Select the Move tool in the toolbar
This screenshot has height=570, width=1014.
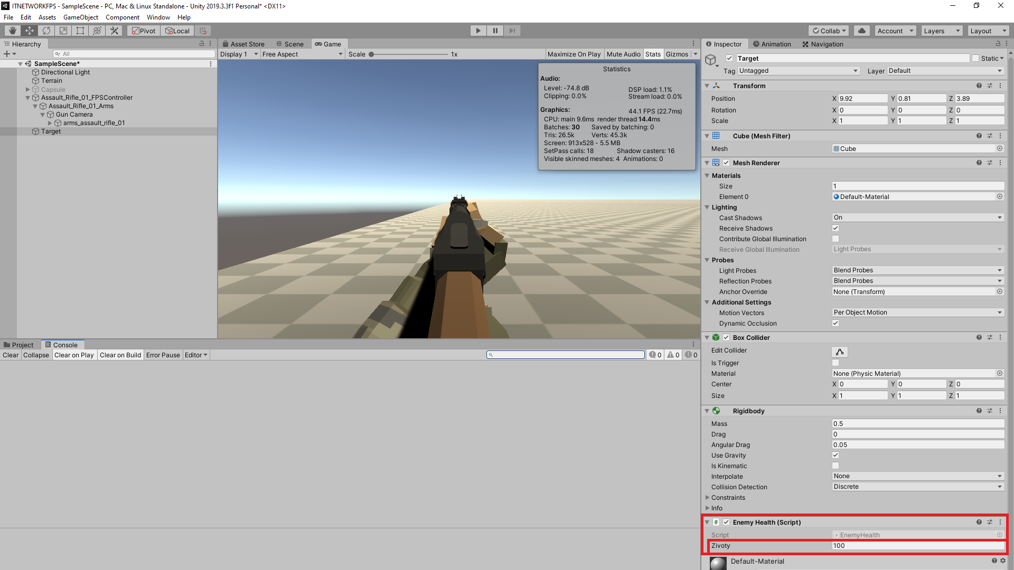point(29,30)
